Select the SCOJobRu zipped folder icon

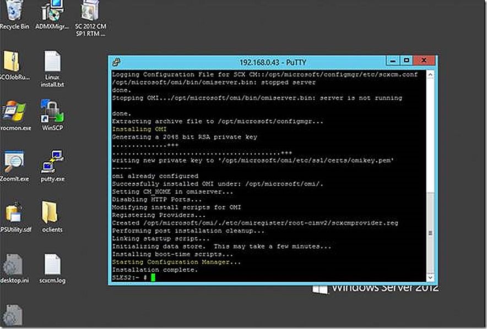[14, 65]
